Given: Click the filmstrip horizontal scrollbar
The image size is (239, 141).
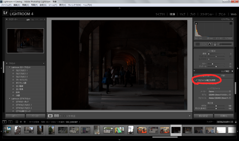Looking at the screenshot, I should 165,137.
